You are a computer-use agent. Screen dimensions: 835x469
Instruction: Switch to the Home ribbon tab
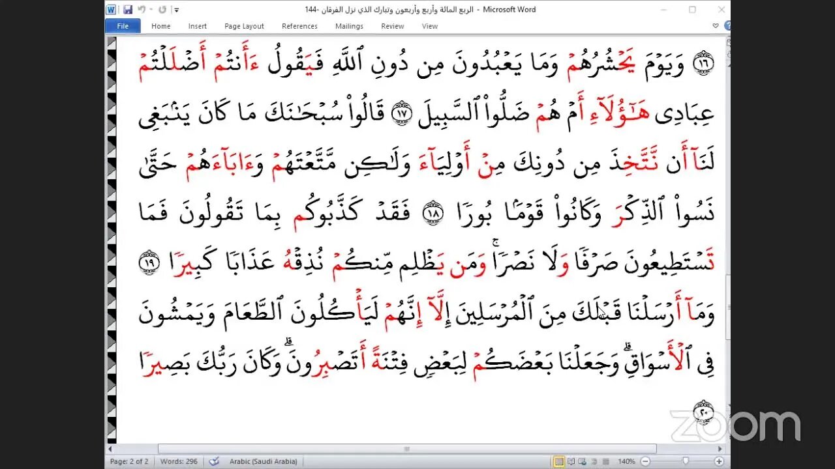tap(161, 26)
